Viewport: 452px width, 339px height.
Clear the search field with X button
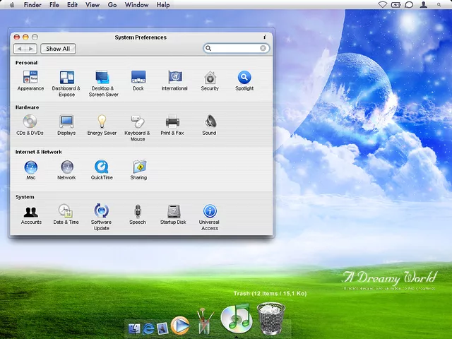click(x=263, y=49)
